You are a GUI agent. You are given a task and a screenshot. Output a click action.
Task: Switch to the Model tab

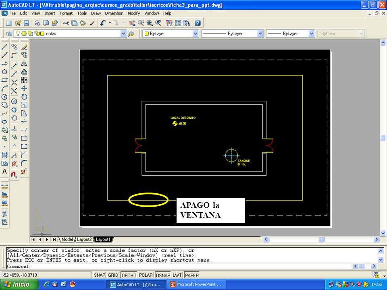tap(67, 239)
